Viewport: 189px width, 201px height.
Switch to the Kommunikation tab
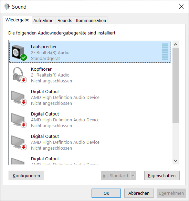pos(91,20)
